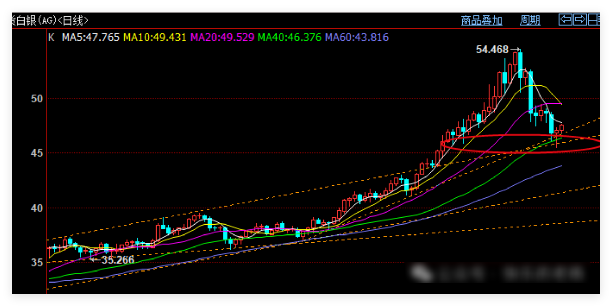
Task: Open the 周期 period link
Action: click(530, 20)
